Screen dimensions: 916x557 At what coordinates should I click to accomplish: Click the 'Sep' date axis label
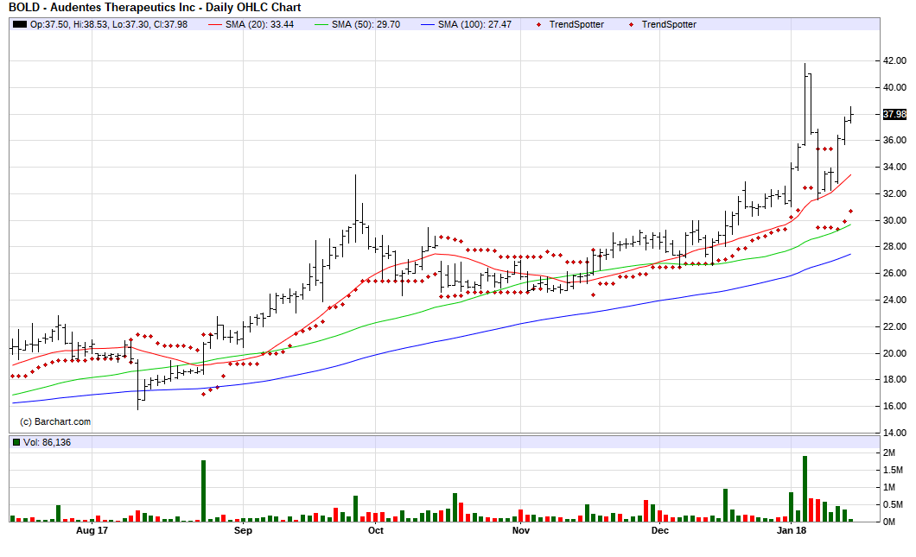click(x=243, y=530)
